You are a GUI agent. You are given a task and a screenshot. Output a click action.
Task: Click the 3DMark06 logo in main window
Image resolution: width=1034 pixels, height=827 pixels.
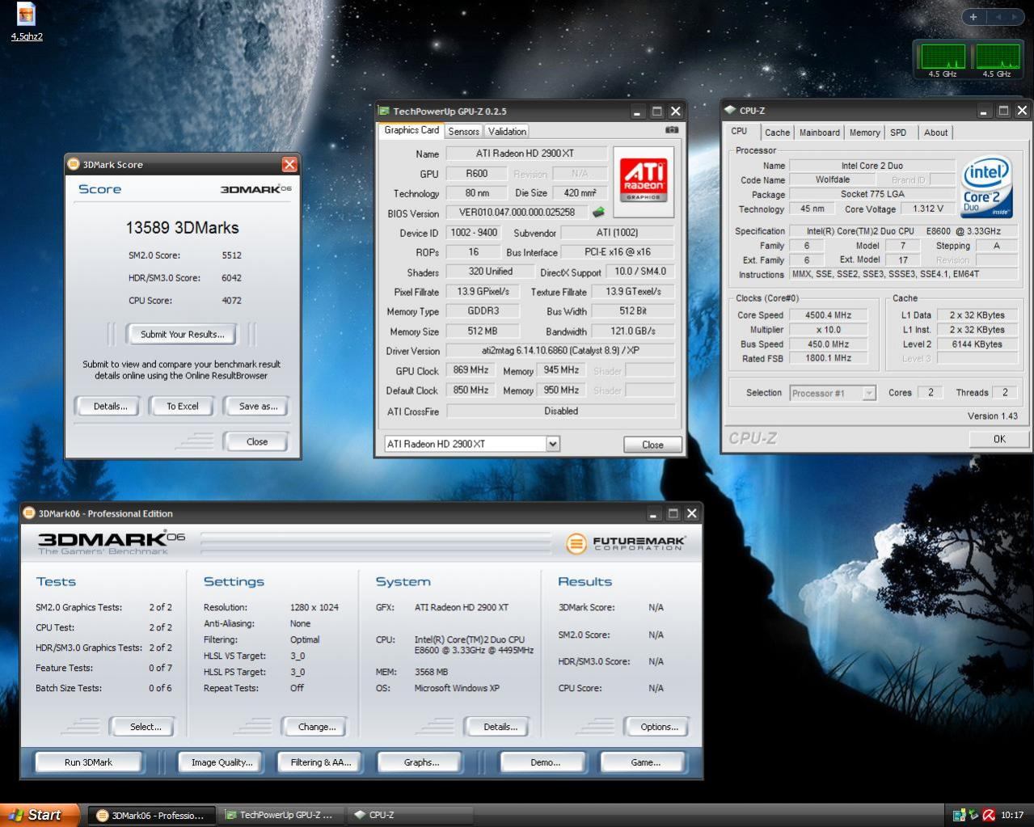click(x=112, y=542)
